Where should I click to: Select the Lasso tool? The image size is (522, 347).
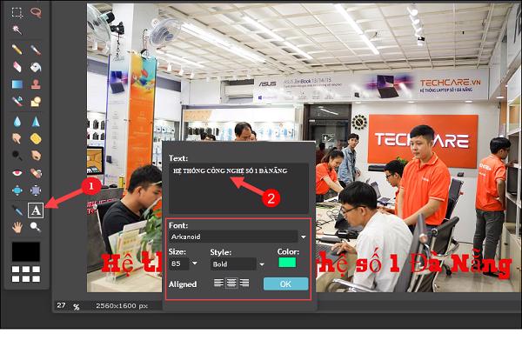[36, 12]
